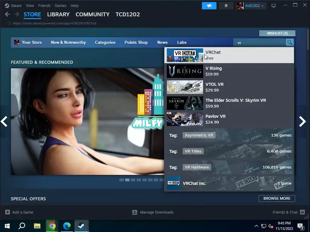This screenshot has height=232, width=310.
Task: Open Windows Start menu
Action: (7, 226)
